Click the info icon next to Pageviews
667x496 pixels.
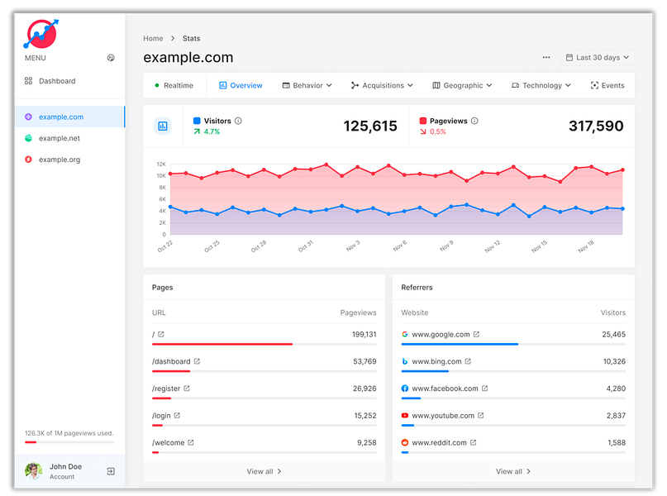(474, 121)
